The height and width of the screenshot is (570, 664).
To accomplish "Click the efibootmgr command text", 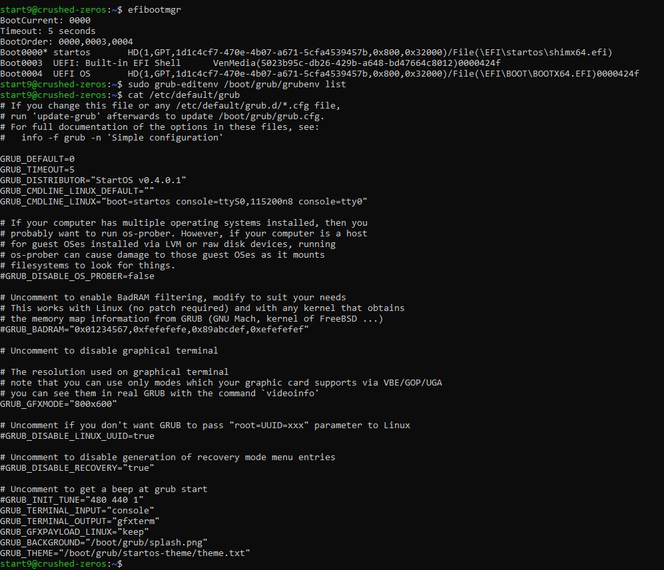I will tap(154, 9).
